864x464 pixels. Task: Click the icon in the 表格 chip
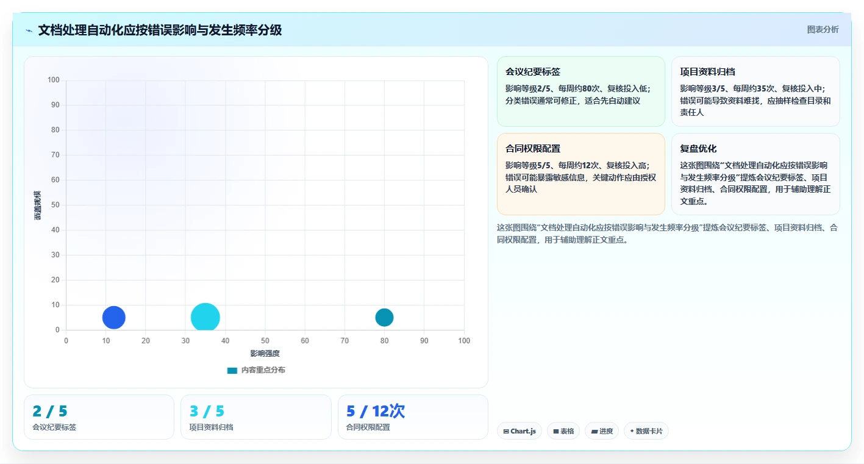click(x=555, y=431)
